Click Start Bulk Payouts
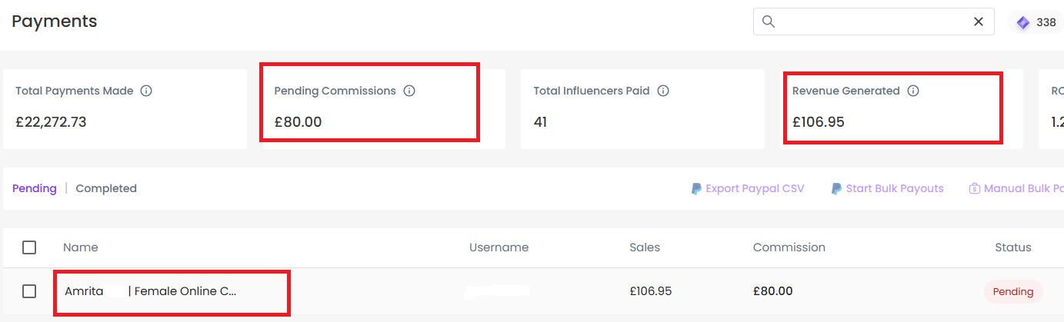1064x322 pixels. pyautogui.click(x=895, y=188)
